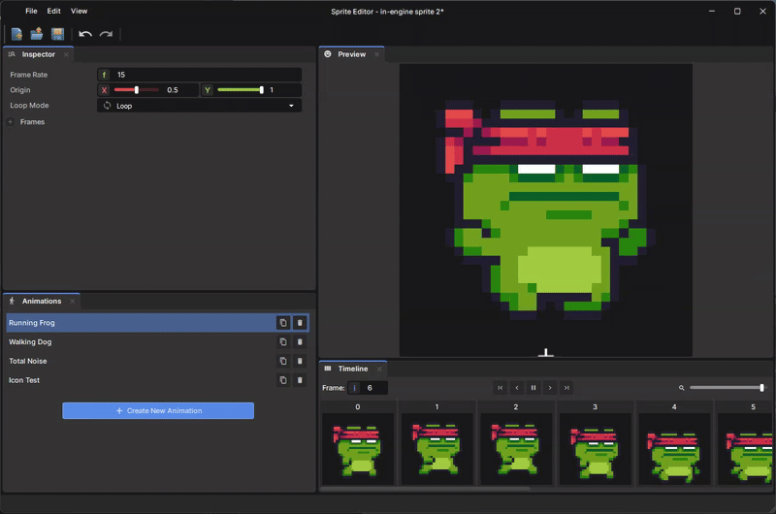Delete the Icon Test animation

300,380
